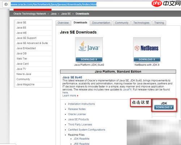Open Java SE breadcrumb link
This screenshot has width=181, height=145.
point(66,14)
